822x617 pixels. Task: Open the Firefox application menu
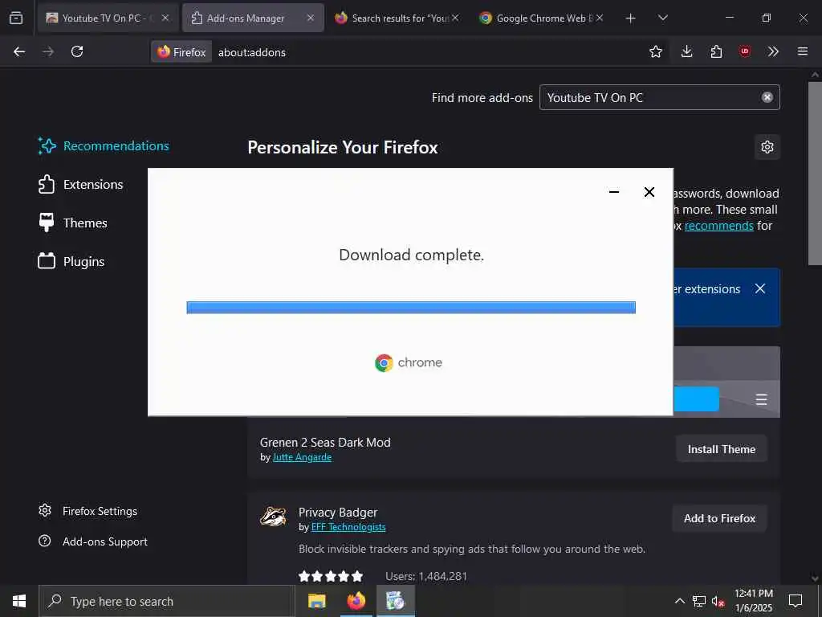coord(803,51)
